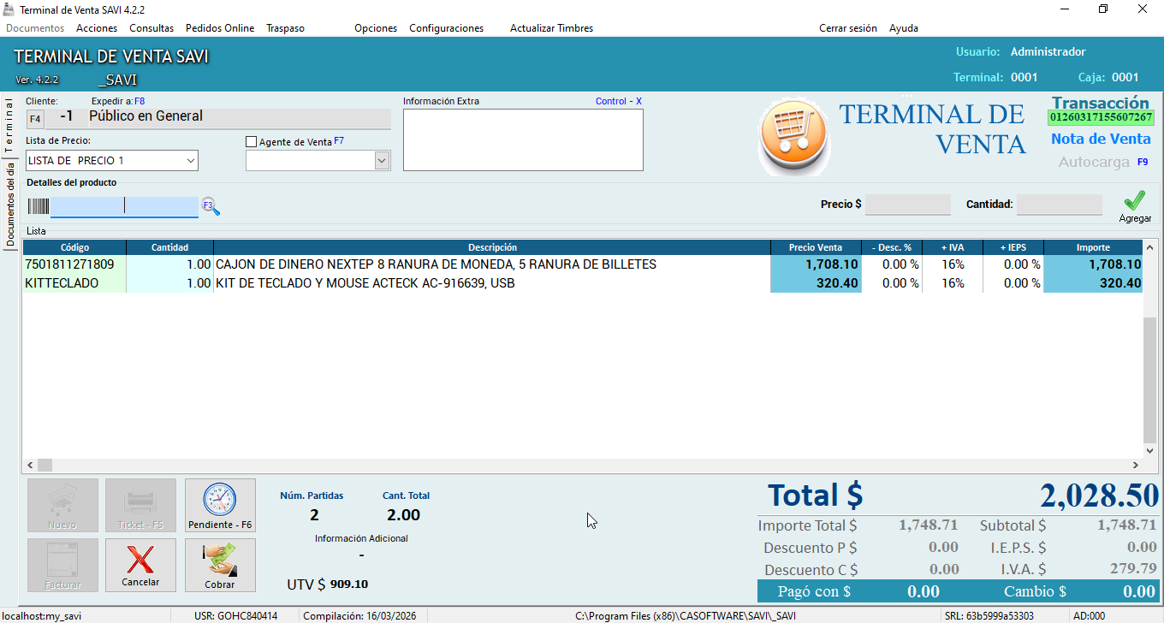Click the green Agregar checkmark icon
The width and height of the screenshot is (1164, 623).
click(1134, 202)
